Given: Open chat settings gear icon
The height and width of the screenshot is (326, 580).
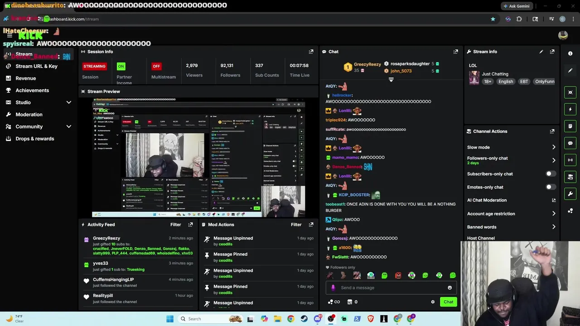Looking at the screenshot, I should pos(433,302).
